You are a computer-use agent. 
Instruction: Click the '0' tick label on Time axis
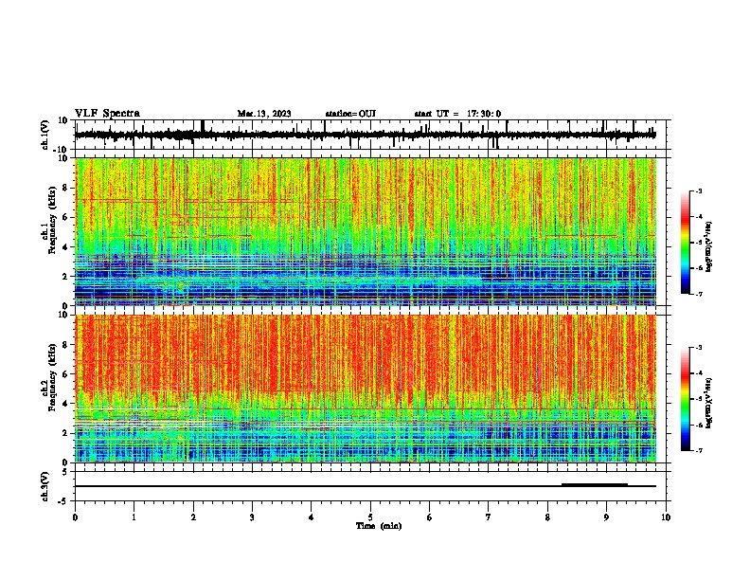[x=75, y=517]
